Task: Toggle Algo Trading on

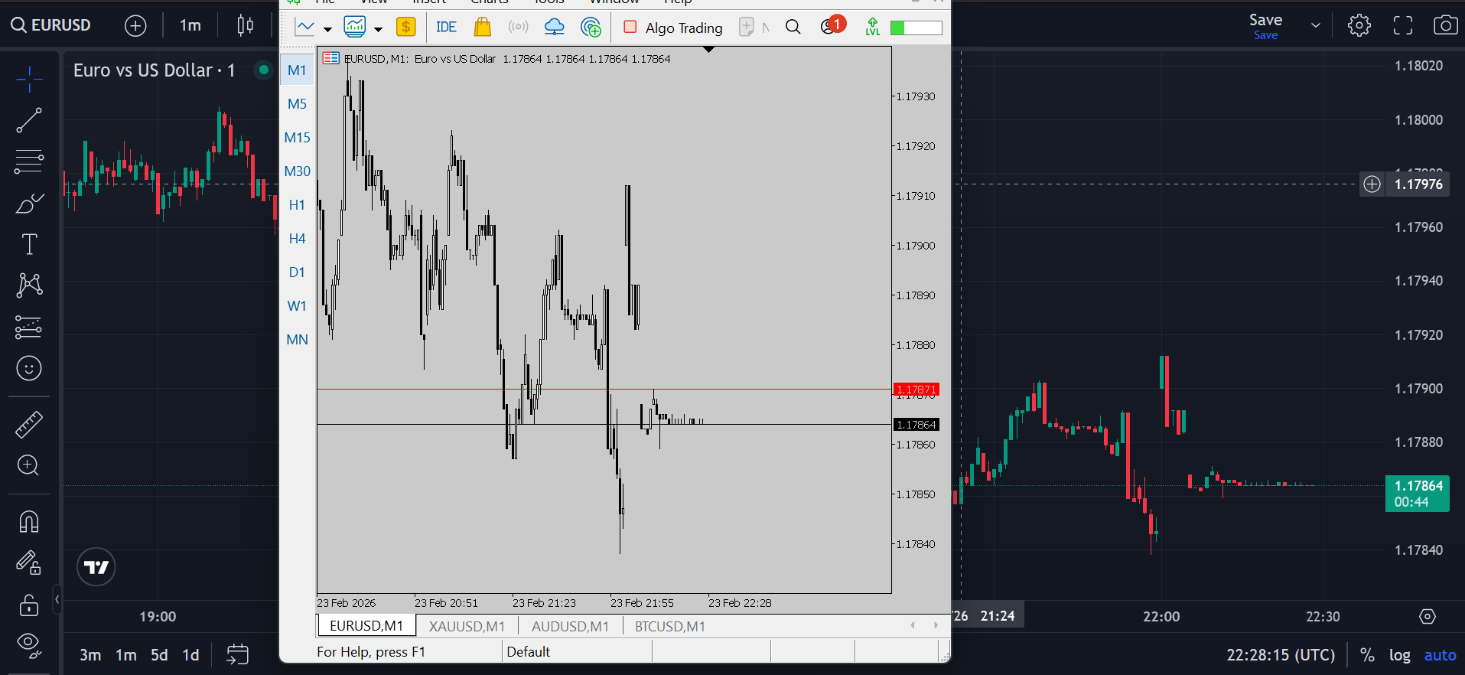Action: click(673, 28)
